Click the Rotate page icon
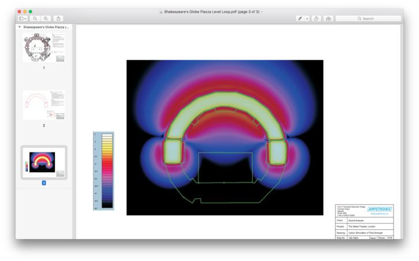 (316, 18)
